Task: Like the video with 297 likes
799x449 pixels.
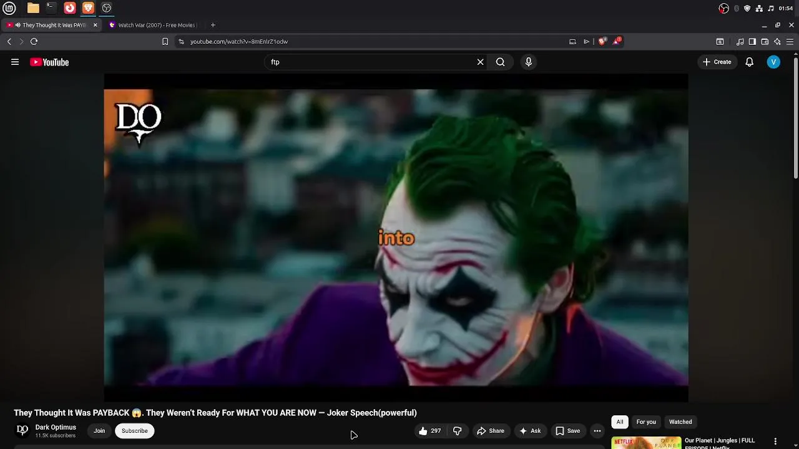Action: 430,431
